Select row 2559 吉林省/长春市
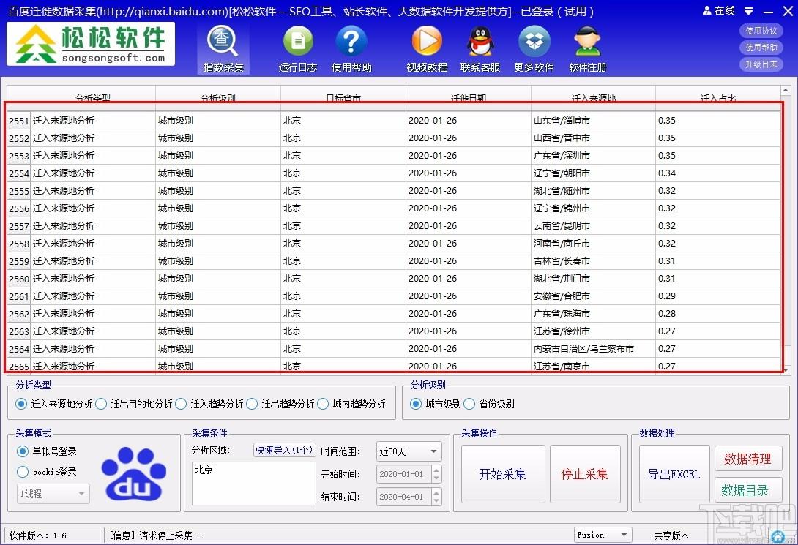This screenshot has height=545, width=798. pos(394,261)
